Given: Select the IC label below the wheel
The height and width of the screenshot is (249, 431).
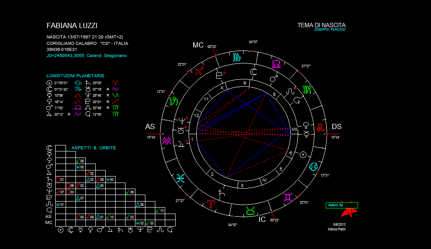Looking at the screenshot, I should coord(262,219).
